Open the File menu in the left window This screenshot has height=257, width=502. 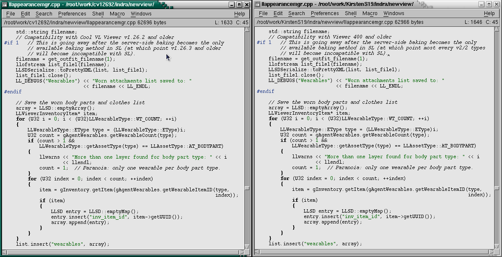point(10,14)
